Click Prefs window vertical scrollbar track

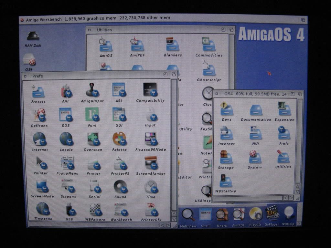coord(174,144)
